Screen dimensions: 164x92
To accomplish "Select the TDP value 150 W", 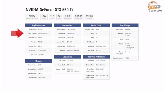I will (127, 40).
